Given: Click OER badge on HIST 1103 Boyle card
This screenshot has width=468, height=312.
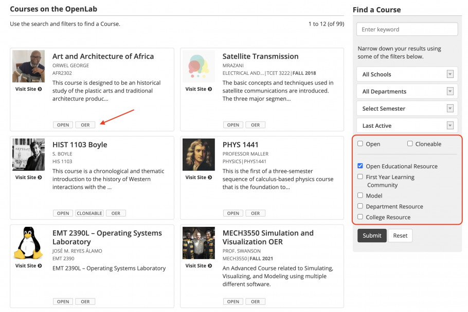Looking at the screenshot, I should [116, 213].
